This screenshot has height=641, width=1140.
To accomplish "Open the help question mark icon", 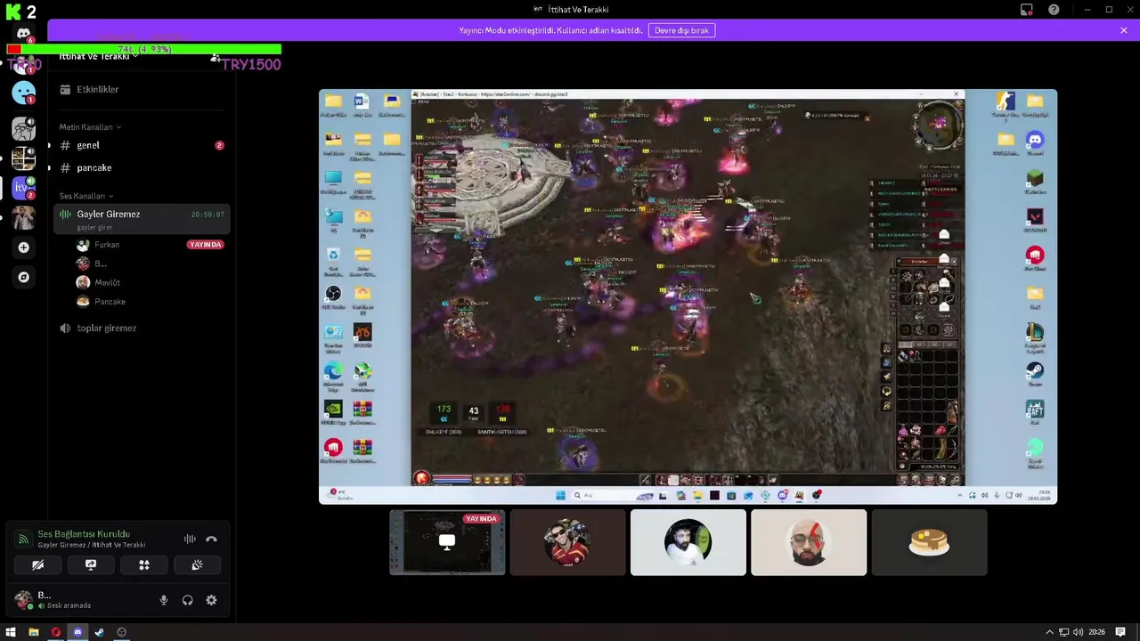I will (x=1054, y=10).
